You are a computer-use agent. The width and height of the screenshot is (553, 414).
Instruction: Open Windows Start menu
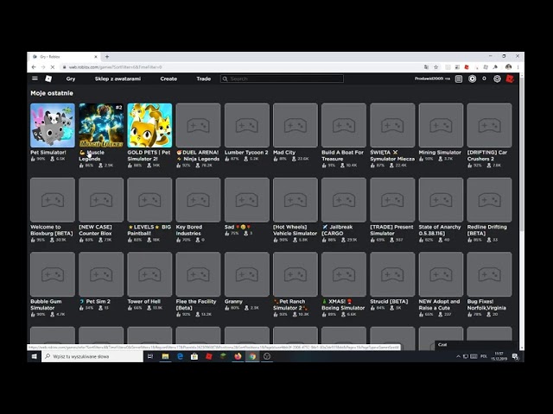35,355
